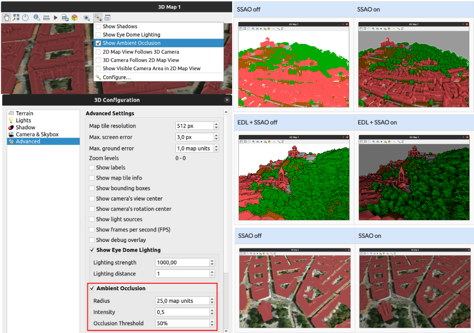Screen dimensions: 474x333
Task: Enable the Show Shadows option
Action: (99, 26)
